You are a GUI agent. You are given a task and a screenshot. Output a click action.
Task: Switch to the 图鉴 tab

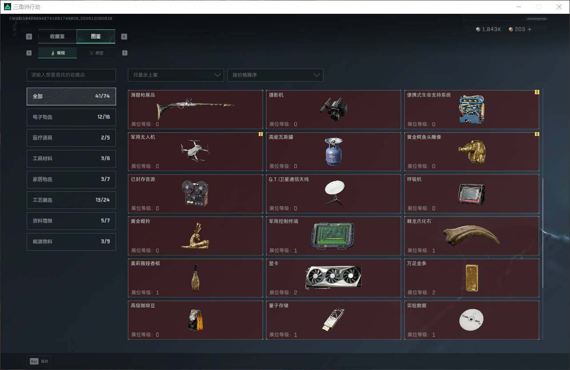click(96, 36)
